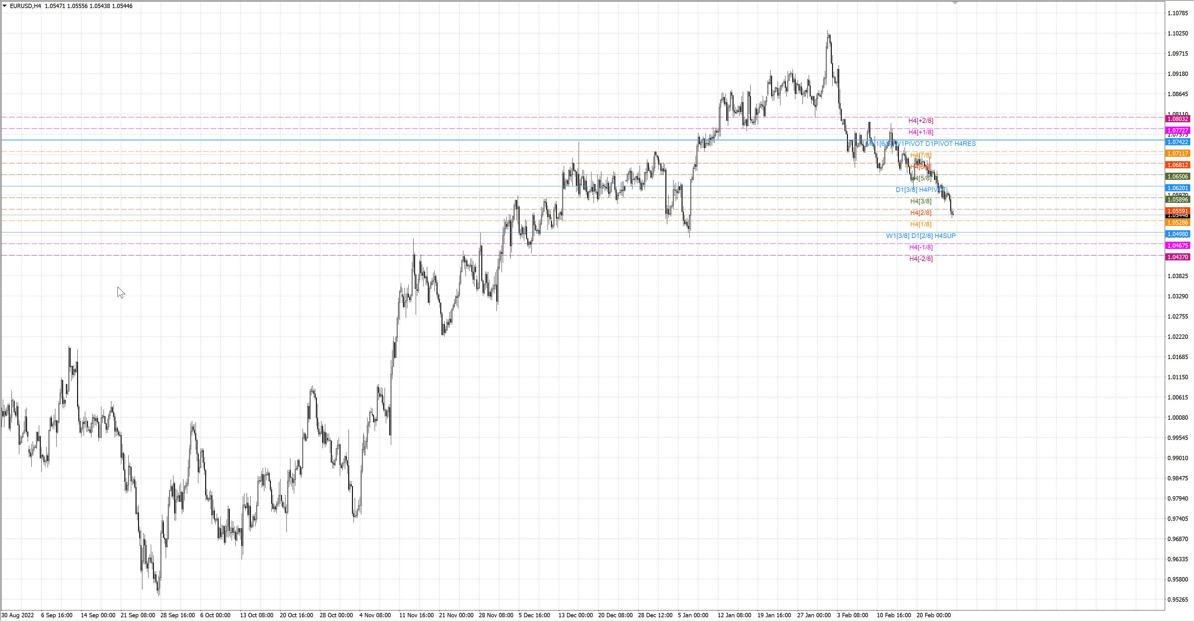The image size is (1194, 621).
Task: Click the 1.08032 purple price tag
Action: 1177,119
